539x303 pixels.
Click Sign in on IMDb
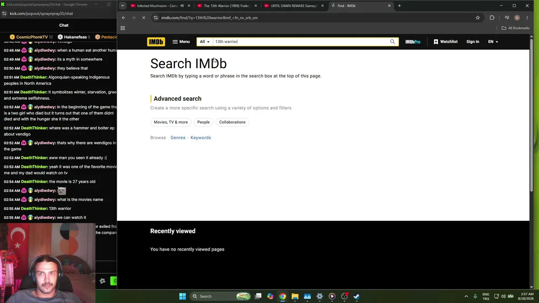473,42
